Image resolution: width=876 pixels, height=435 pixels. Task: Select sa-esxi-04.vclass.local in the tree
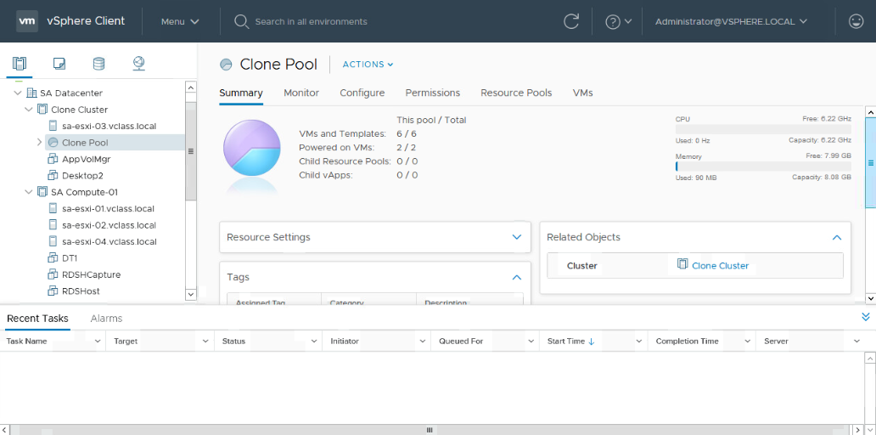109,241
